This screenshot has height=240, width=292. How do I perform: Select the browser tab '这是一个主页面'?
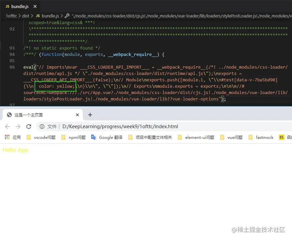(42, 115)
